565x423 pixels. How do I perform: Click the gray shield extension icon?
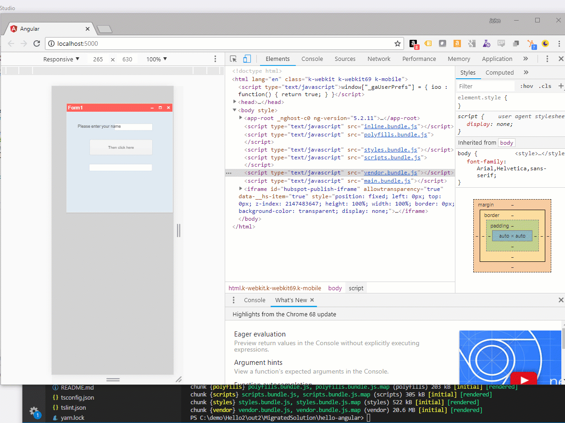coord(442,43)
